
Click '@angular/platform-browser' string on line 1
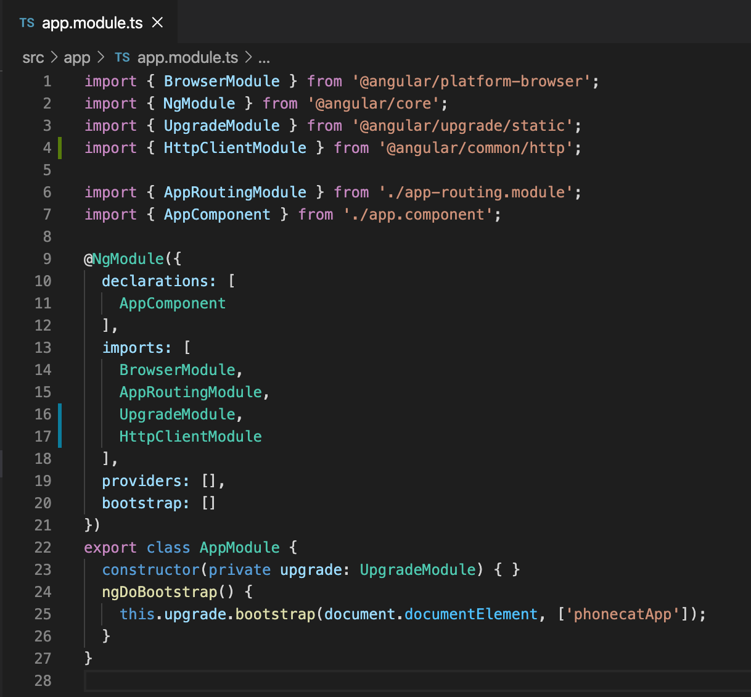[x=472, y=81]
